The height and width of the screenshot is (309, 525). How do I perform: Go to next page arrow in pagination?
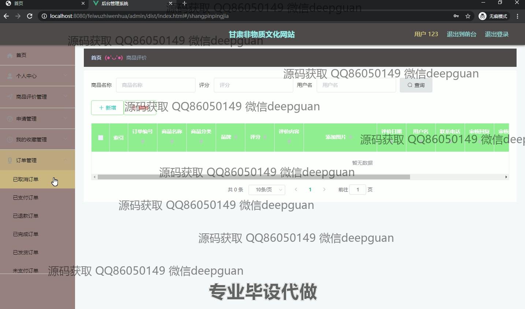324,190
